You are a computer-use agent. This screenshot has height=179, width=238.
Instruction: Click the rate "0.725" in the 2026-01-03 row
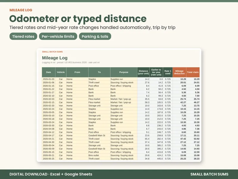pyautogui.click(x=168, y=79)
